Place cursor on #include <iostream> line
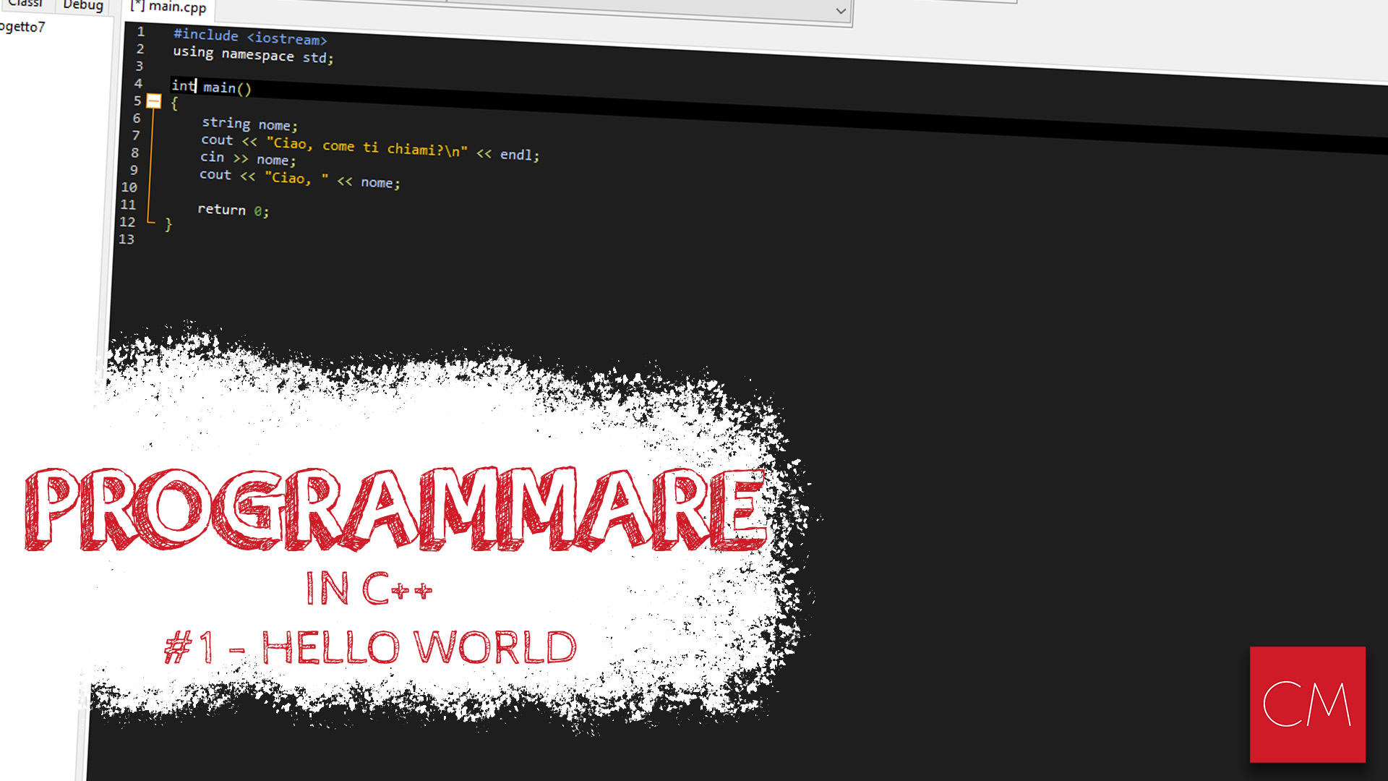This screenshot has height=781, width=1388. click(x=249, y=36)
